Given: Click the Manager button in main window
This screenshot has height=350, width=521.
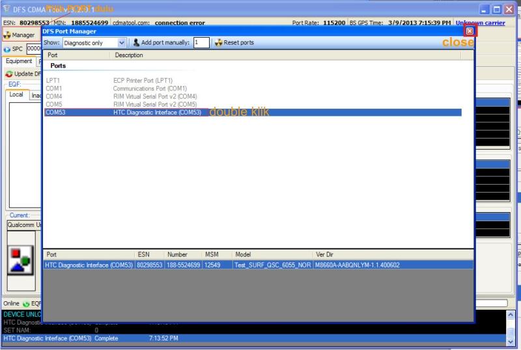Looking at the screenshot, I should (20, 35).
